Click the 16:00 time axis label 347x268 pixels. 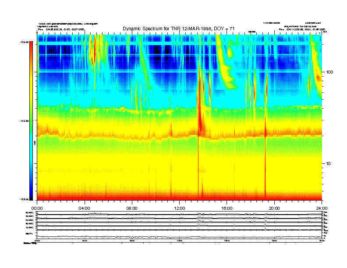(227, 208)
